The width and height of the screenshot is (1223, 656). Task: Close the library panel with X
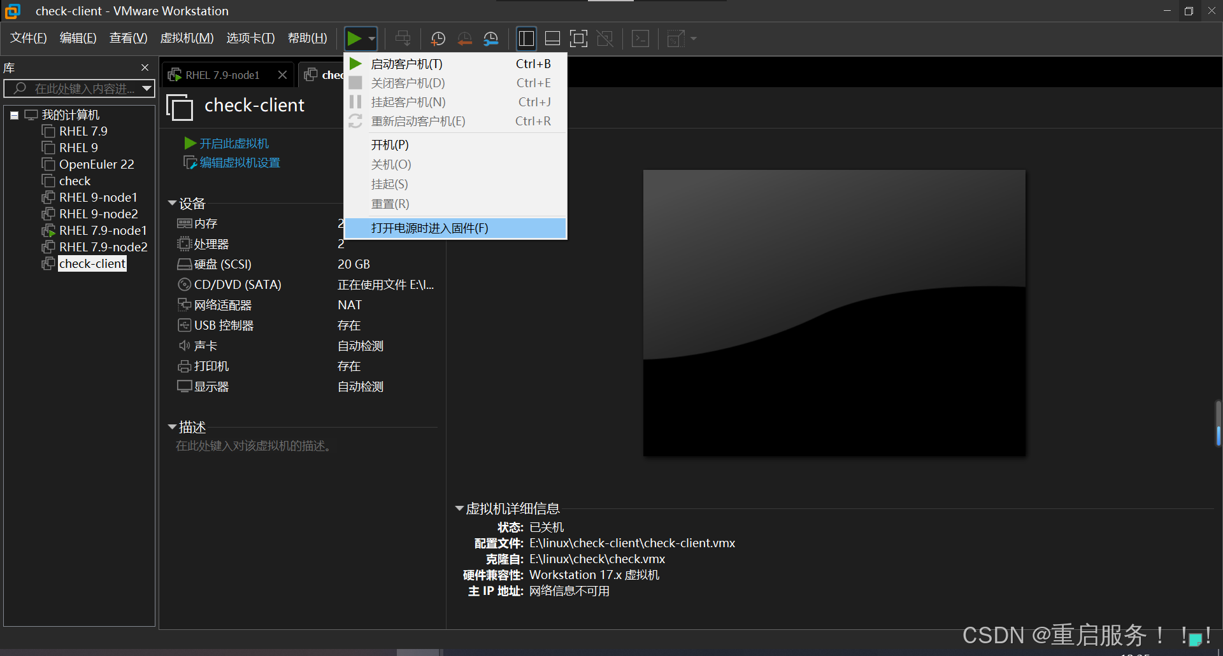pyautogui.click(x=145, y=67)
